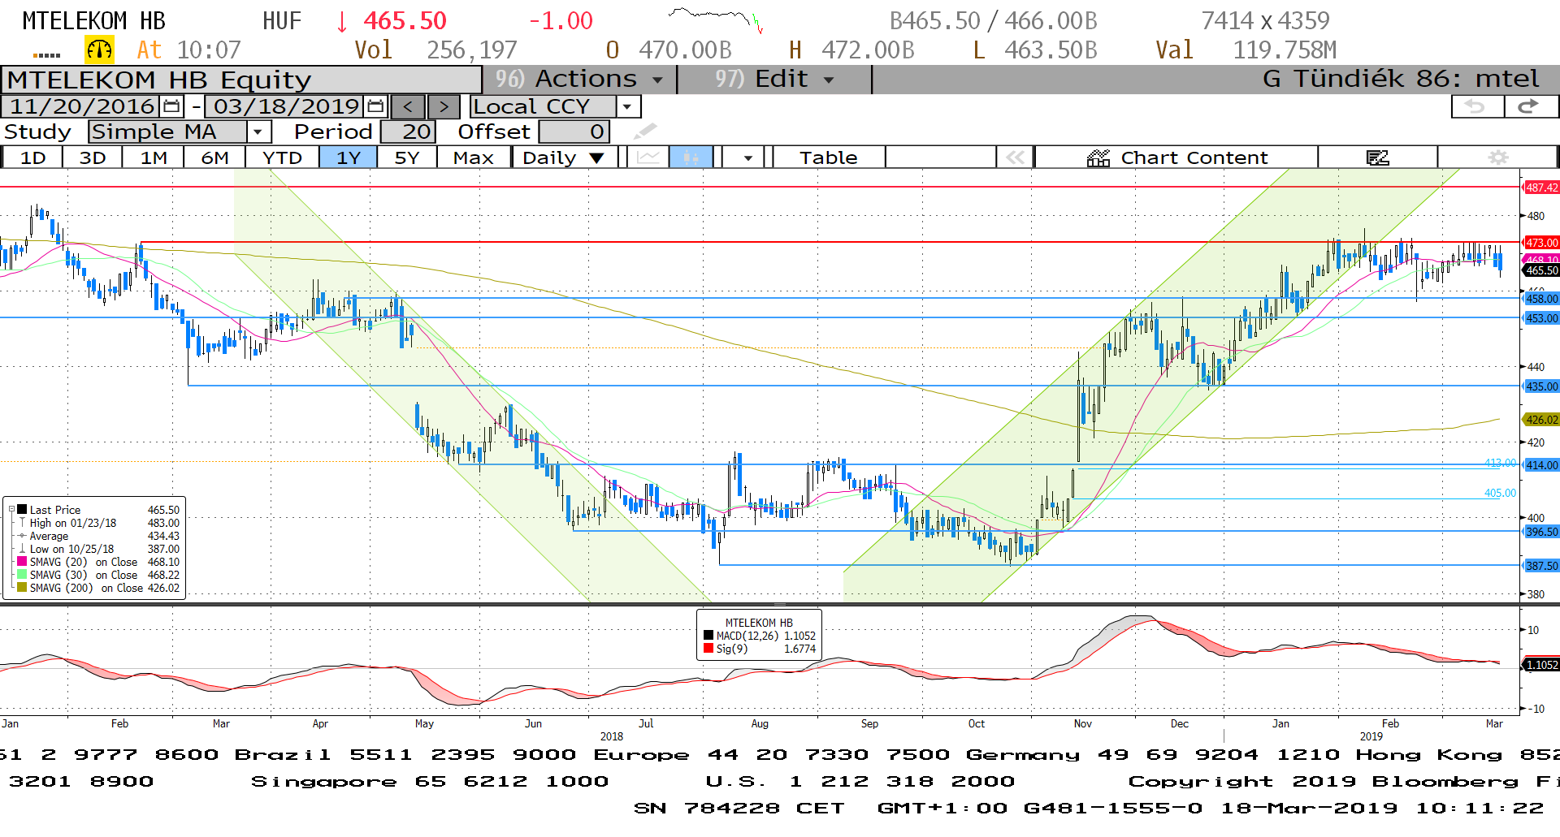
Task: Click the Average marker icon in legend
Action: pyautogui.click(x=22, y=536)
